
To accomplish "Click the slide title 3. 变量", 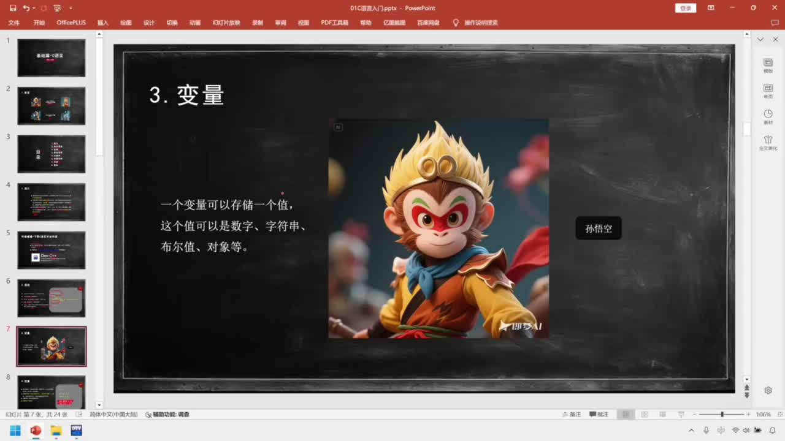I will pos(187,95).
